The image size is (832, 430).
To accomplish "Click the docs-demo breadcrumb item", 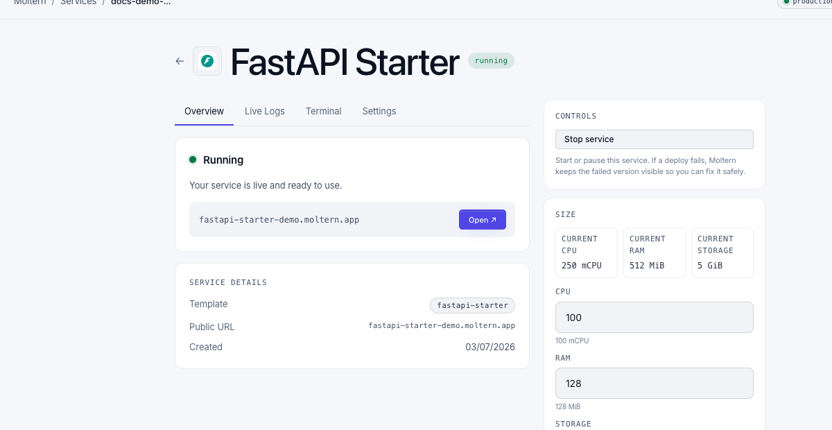I will 141,3.
